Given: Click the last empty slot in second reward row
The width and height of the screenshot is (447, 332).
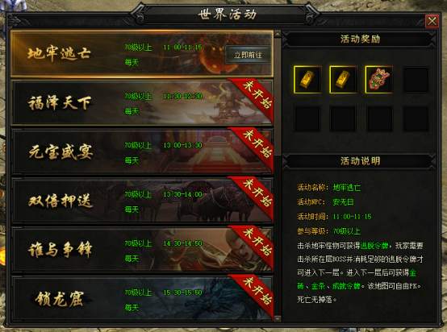Looking at the screenshot, I should coord(416,118).
